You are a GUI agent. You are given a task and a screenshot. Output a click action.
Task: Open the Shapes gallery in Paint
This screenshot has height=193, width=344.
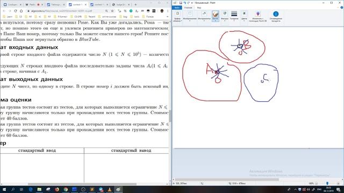tap(225, 17)
